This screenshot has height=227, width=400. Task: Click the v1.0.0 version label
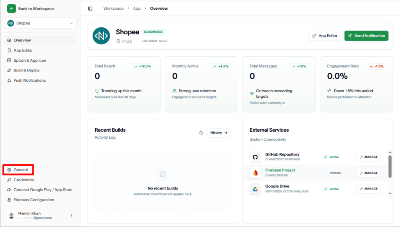click(x=127, y=41)
